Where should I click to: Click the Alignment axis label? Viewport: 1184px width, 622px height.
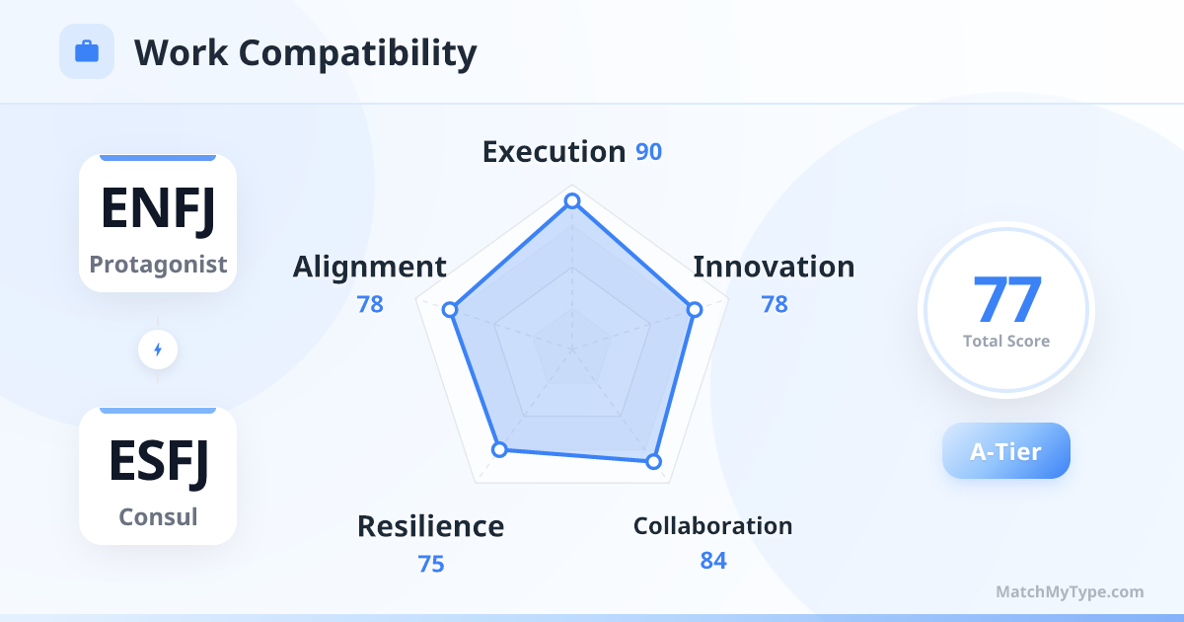(369, 267)
